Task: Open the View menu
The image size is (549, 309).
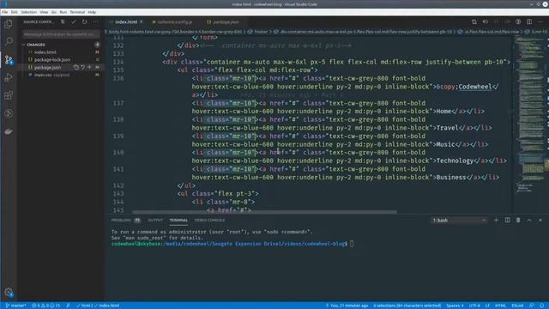Action: point(44,12)
